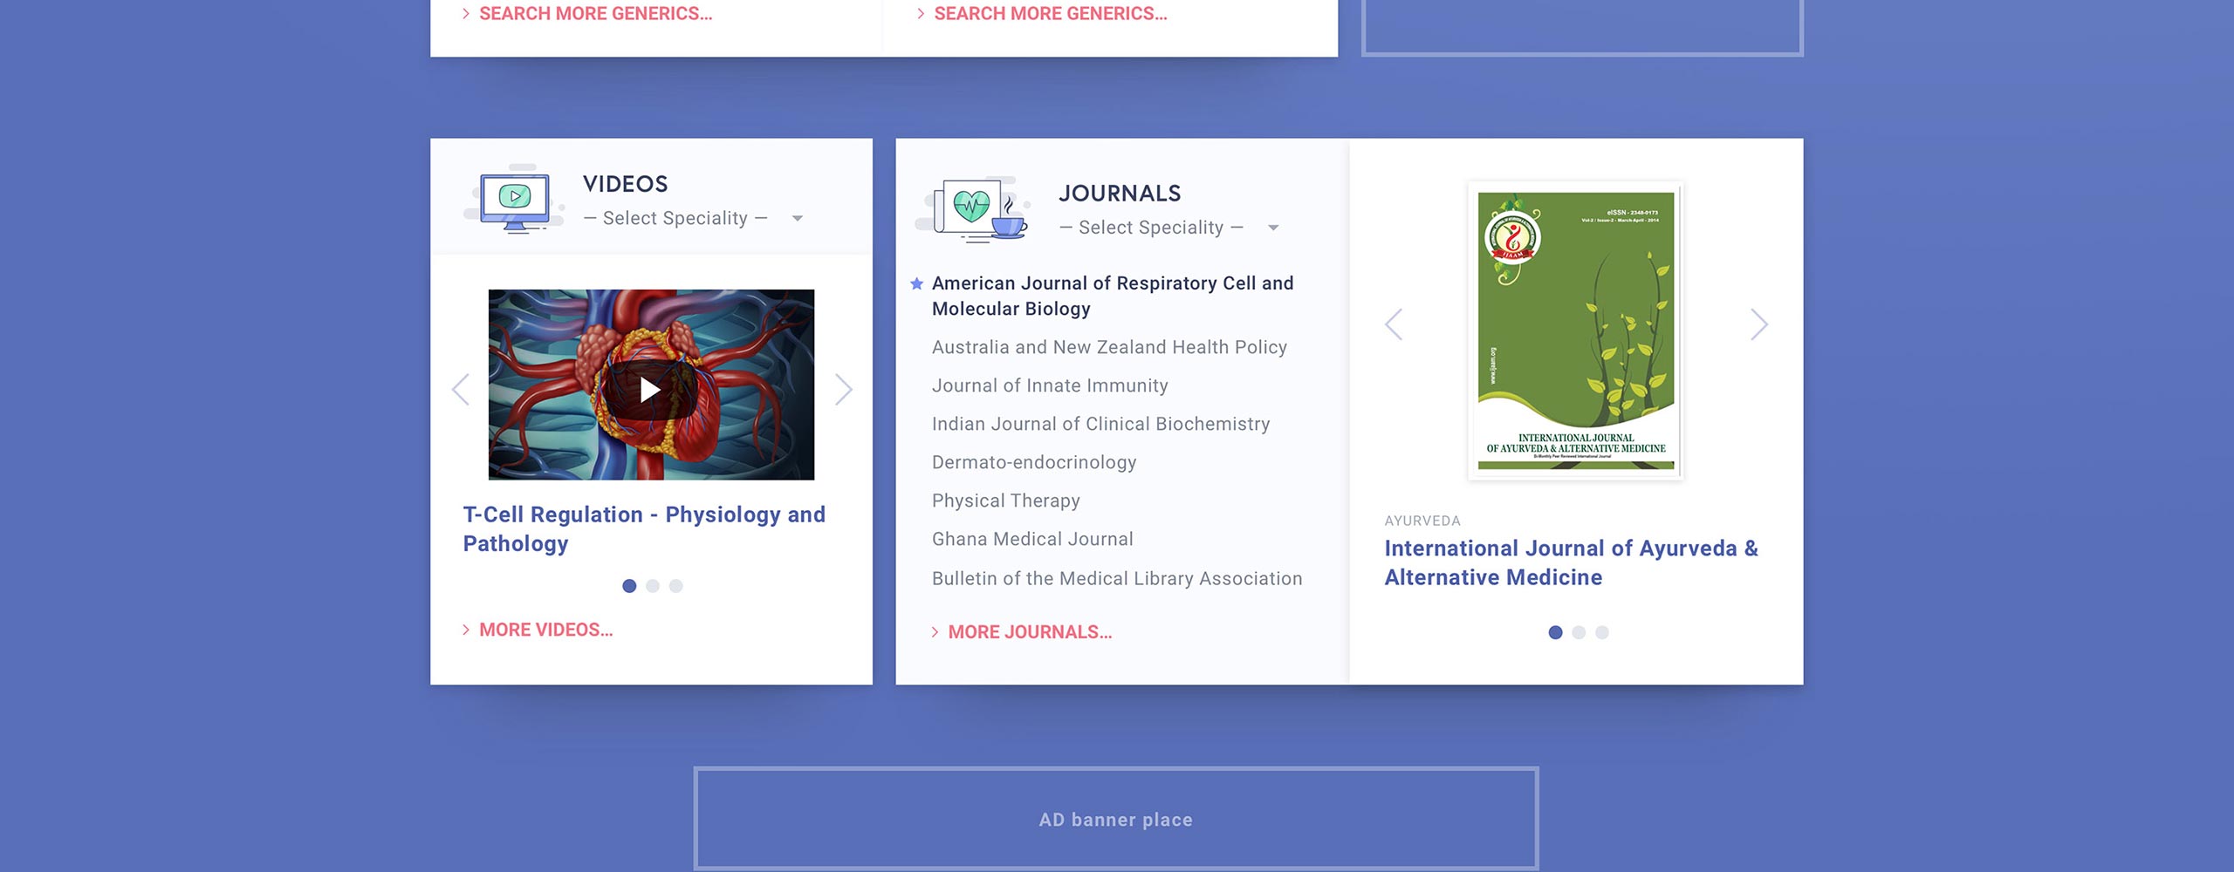This screenshot has width=2234, height=872.
Task: Select third dot in journal cover carousel
Action: (x=1602, y=632)
